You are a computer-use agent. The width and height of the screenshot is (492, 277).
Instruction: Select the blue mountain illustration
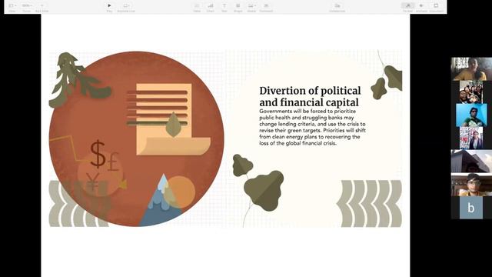(x=160, y=200)
